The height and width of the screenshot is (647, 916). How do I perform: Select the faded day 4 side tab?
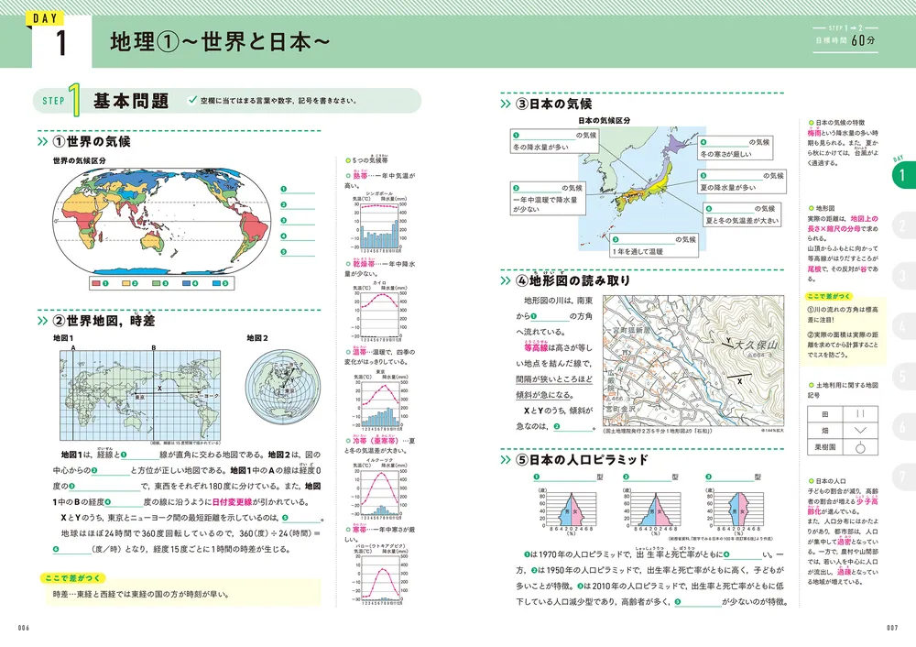tap(903, 327)
